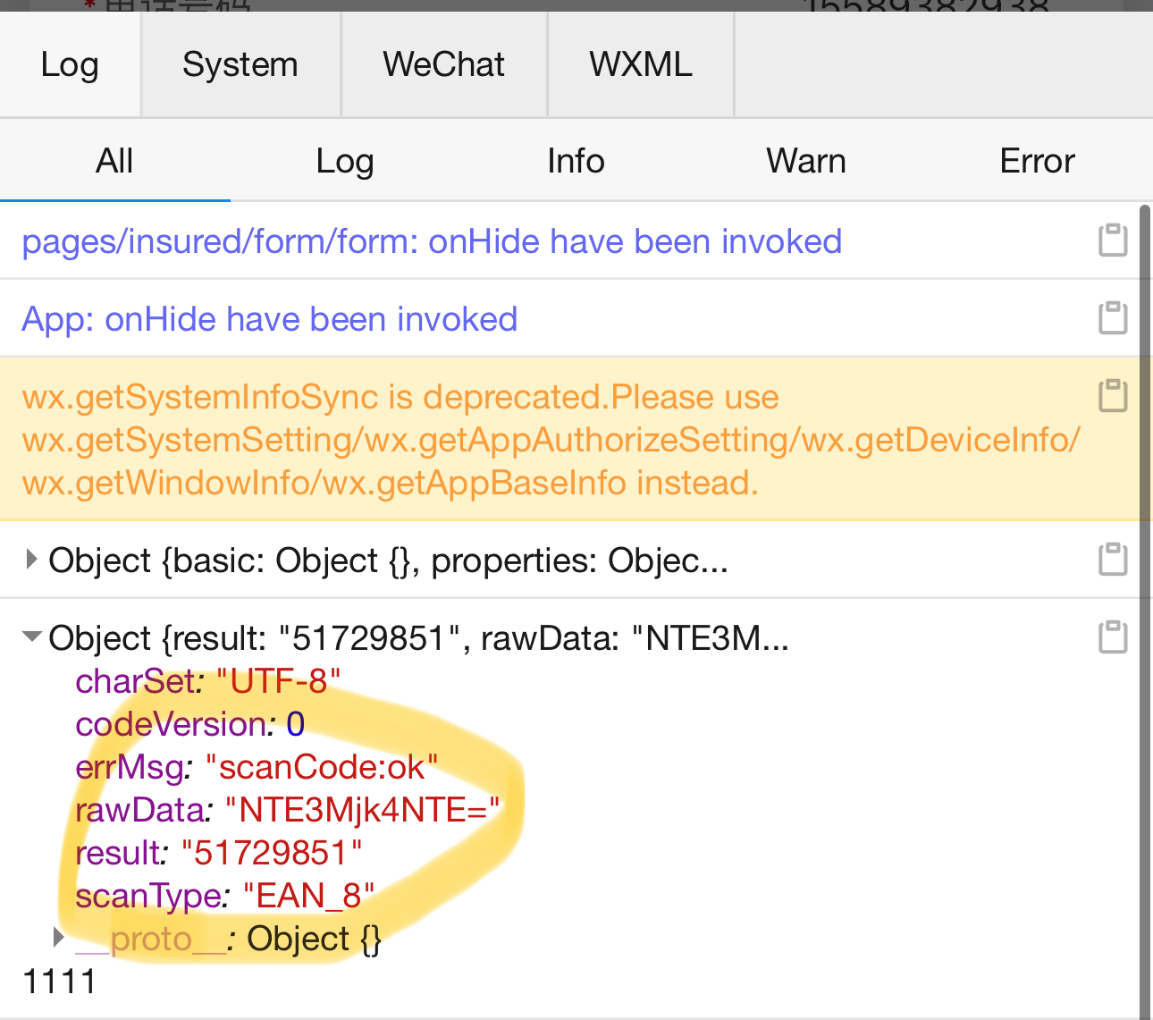The image size is (1153, 1020).
Task: Copy the getSystemInfoSync deprecation warning
Action: (1113, 396)
